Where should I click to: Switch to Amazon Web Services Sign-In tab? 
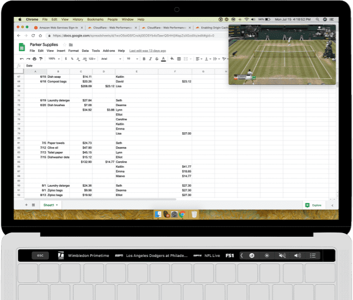pyautogui.click(x=58, y=28)
